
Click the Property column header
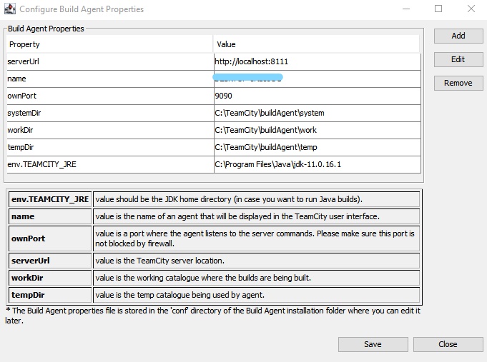(109, 44)
